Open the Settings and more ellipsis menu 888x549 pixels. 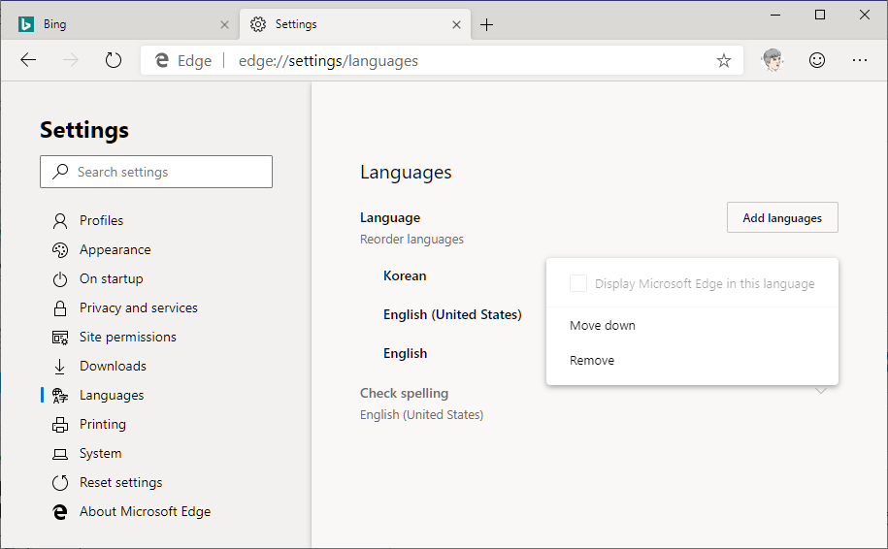pyautogui.click(x=860, y=60)
